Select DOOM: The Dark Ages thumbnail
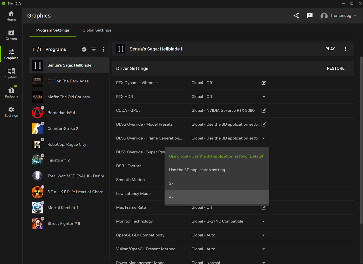Image resolution: width=363 pixels, height=264 pixels. 37,81
